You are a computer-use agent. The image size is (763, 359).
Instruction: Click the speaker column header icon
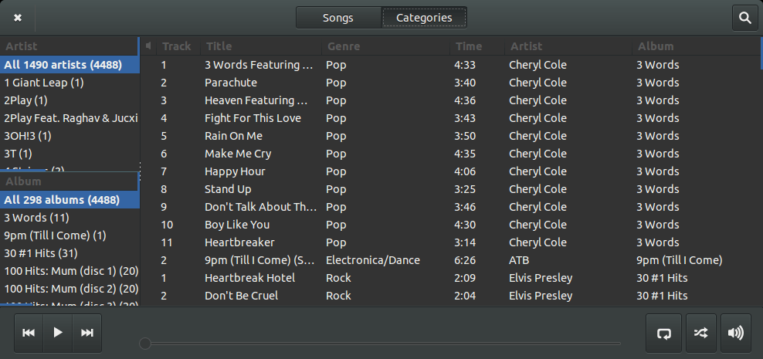[x=148, y=46]
